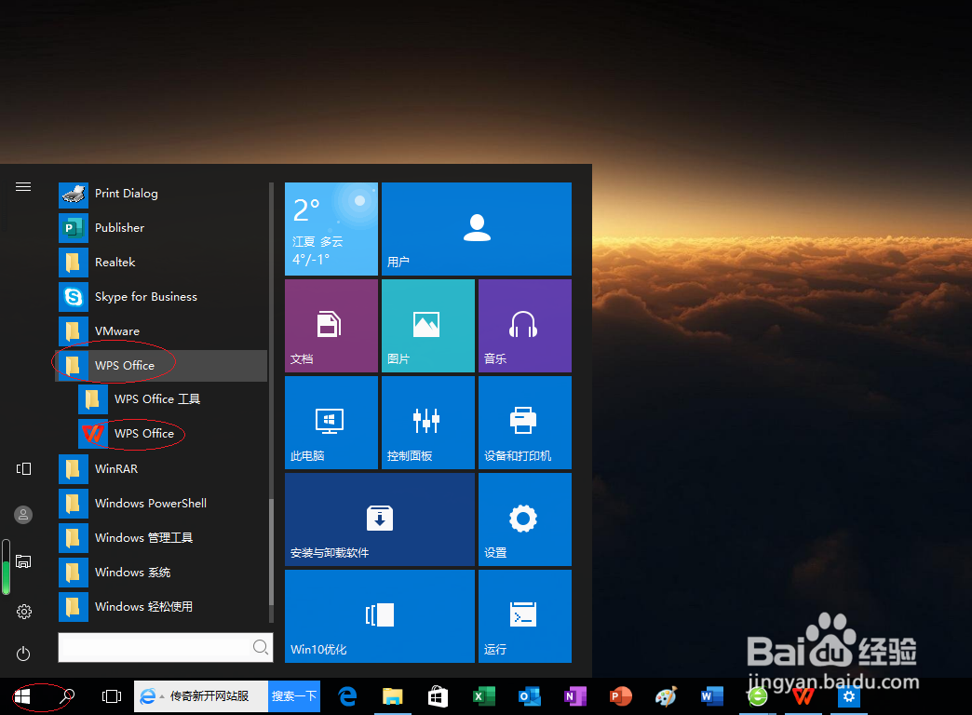Image resolution: width=972 pixels, height=715 pixels.
Task: Expand the Windows PowerShell folder
Action: 162,504
